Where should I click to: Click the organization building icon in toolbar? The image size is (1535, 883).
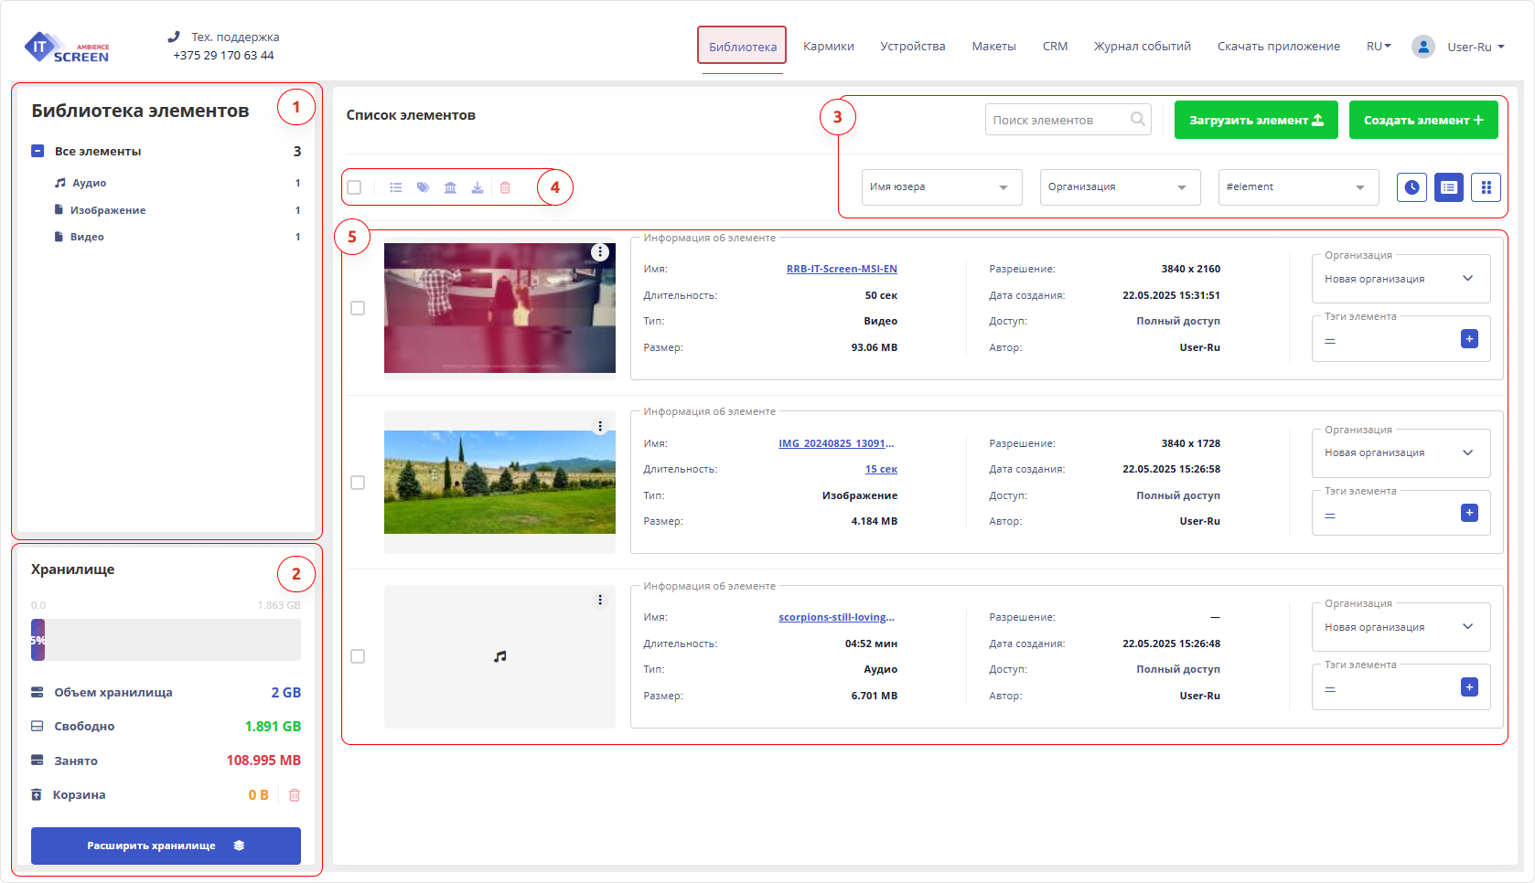click(450, 187)
